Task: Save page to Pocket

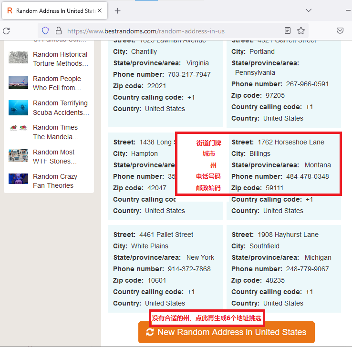Action: (341, 31)
